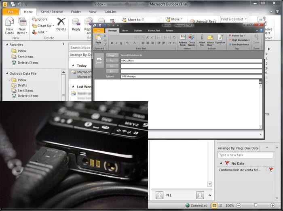The width and height of the screenshot is (283, 211).
Task: Click zoom in plus button in status bar
Action: (x=272, y=205)
